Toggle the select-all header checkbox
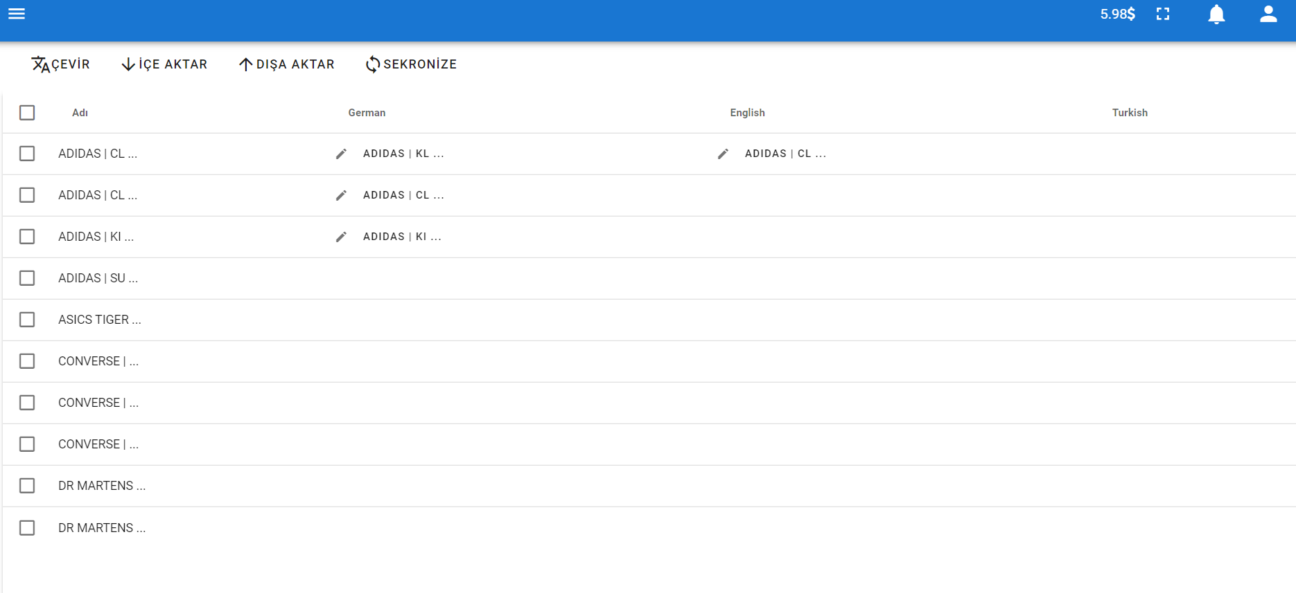The height and width of the screenshot is (593, 1296). tap(27, 113)
